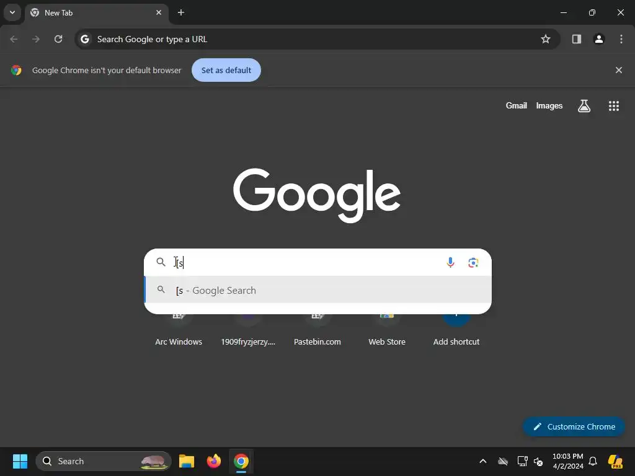Viewport: 635px width, 476px height.
Task: Toggle the Chrome side panel
Action: pos(576,39)
